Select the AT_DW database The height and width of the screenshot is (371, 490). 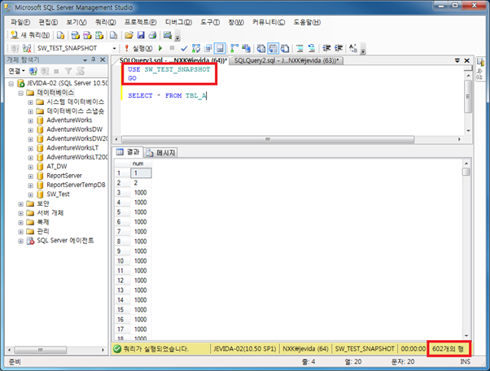(x=56, y=166)
